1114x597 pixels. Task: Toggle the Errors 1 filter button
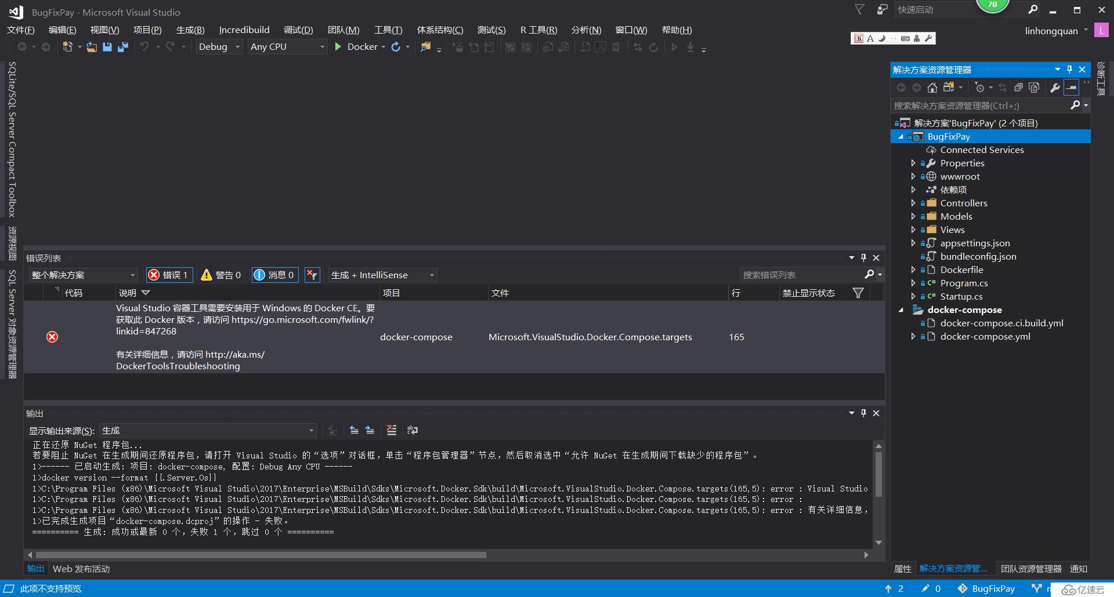[x=168, y=275]
